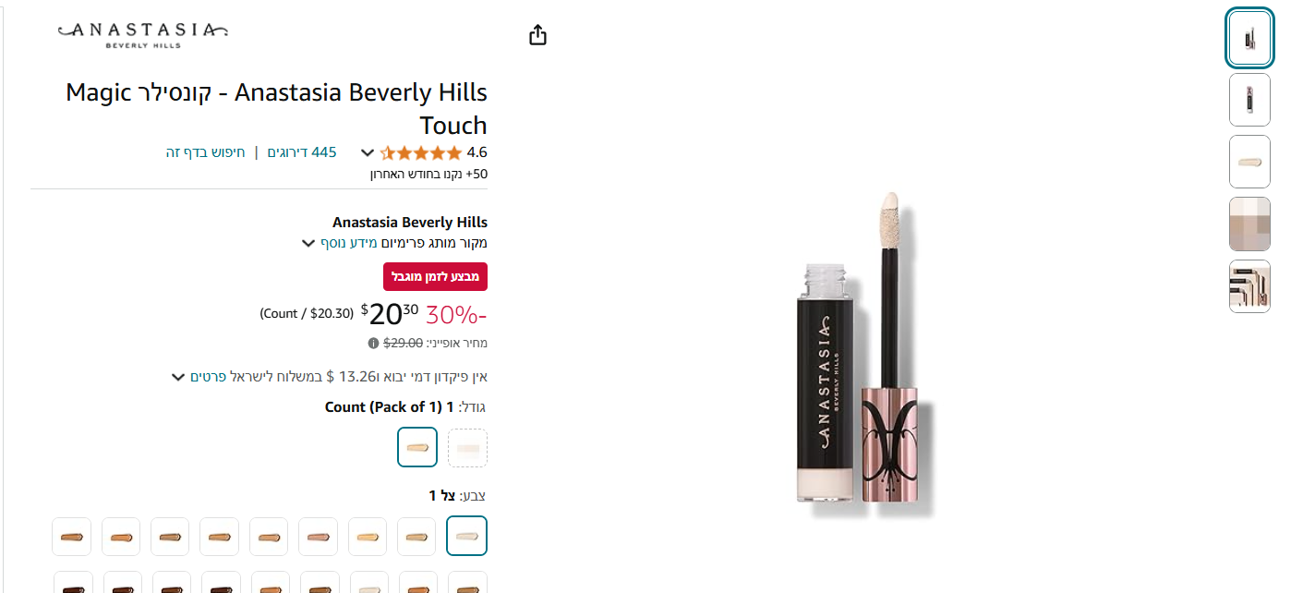The image size is (1315, 593).
Task: Click the 'חיפוש בדף זה' search link
Action: (205, 152)
